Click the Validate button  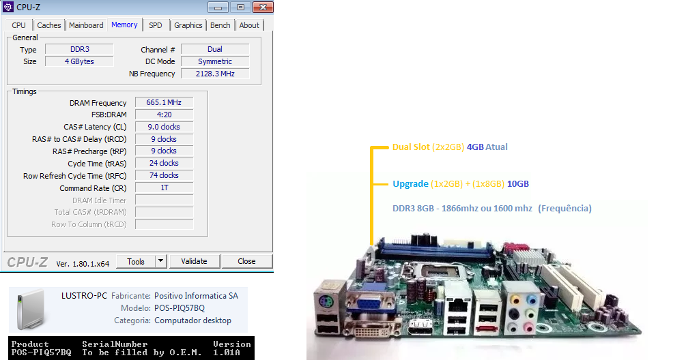[195, 261]
